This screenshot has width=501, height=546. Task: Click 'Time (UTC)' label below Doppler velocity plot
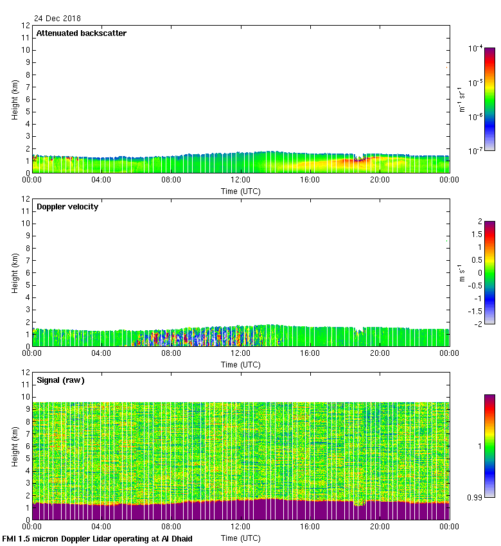tap(241, 364)
